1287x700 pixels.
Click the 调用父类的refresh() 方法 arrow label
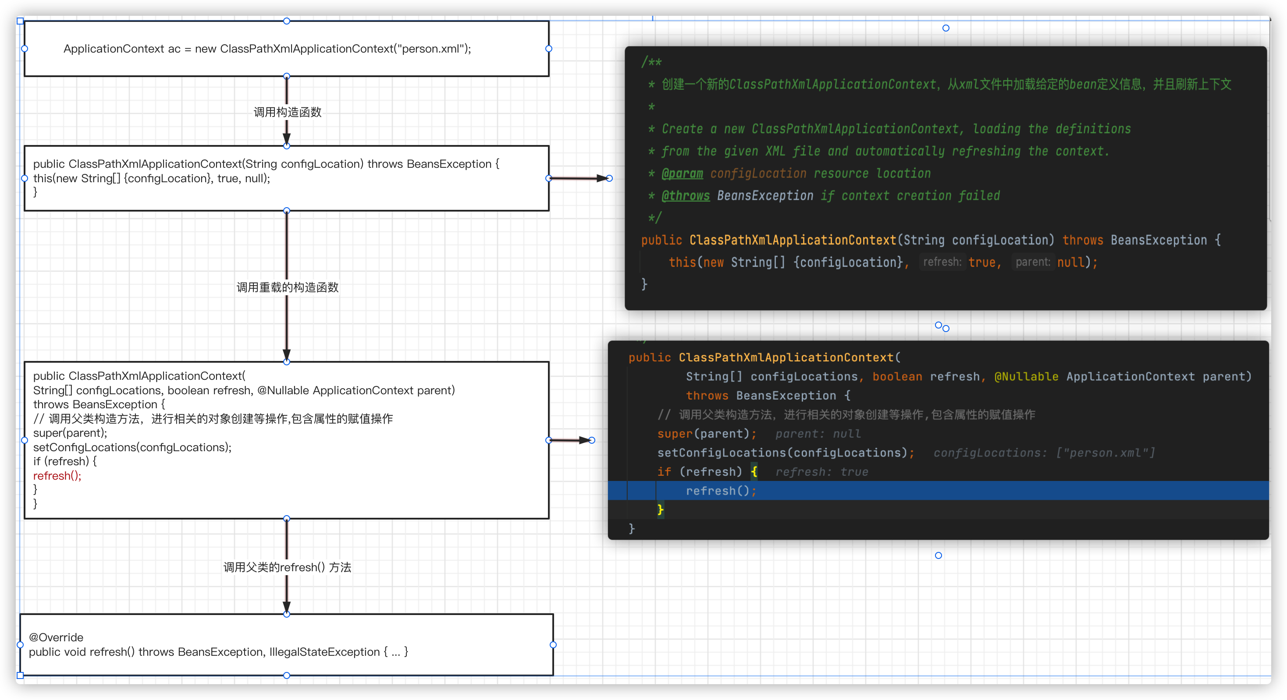point(287,567)
